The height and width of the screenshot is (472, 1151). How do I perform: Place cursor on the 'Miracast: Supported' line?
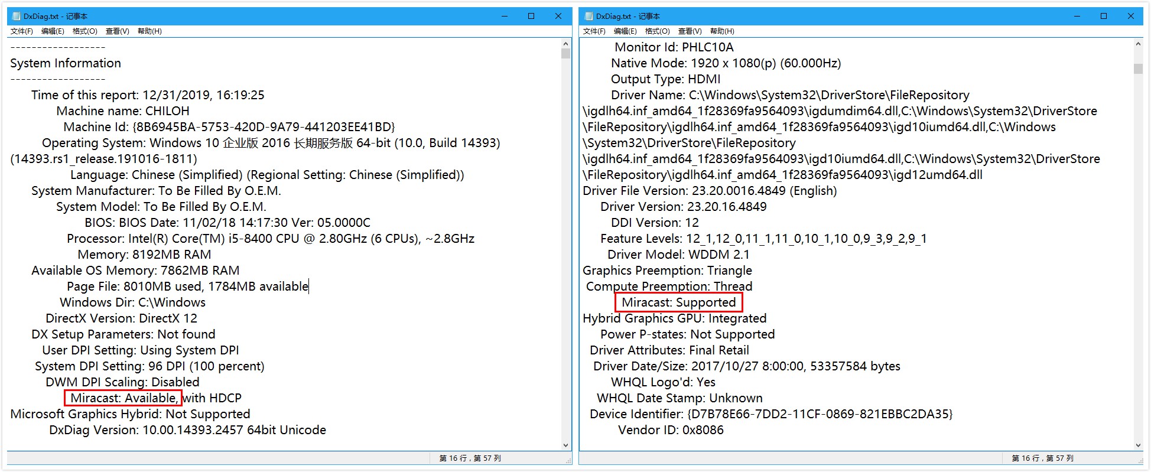point(678,302)
